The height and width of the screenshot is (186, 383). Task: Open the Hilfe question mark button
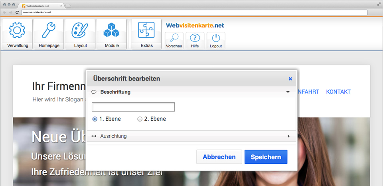195,41
